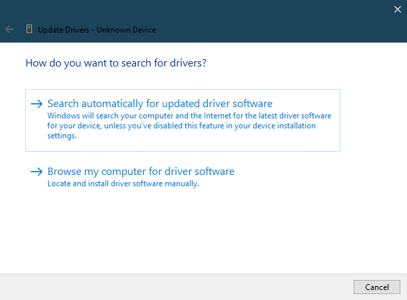The image size is (407, 300).
Task: Click the back arrow in the title bar
Action: click(x=9, y=29)
